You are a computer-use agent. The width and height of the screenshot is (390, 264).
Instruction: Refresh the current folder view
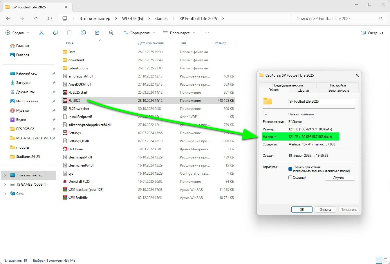point(50,19)
